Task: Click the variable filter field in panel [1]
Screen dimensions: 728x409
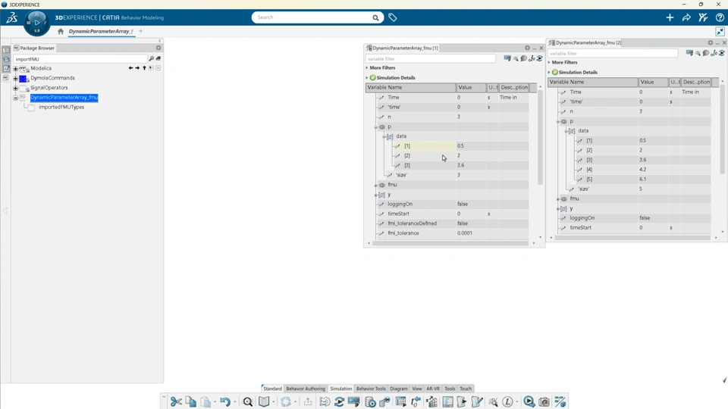Action: coord(431,59)
